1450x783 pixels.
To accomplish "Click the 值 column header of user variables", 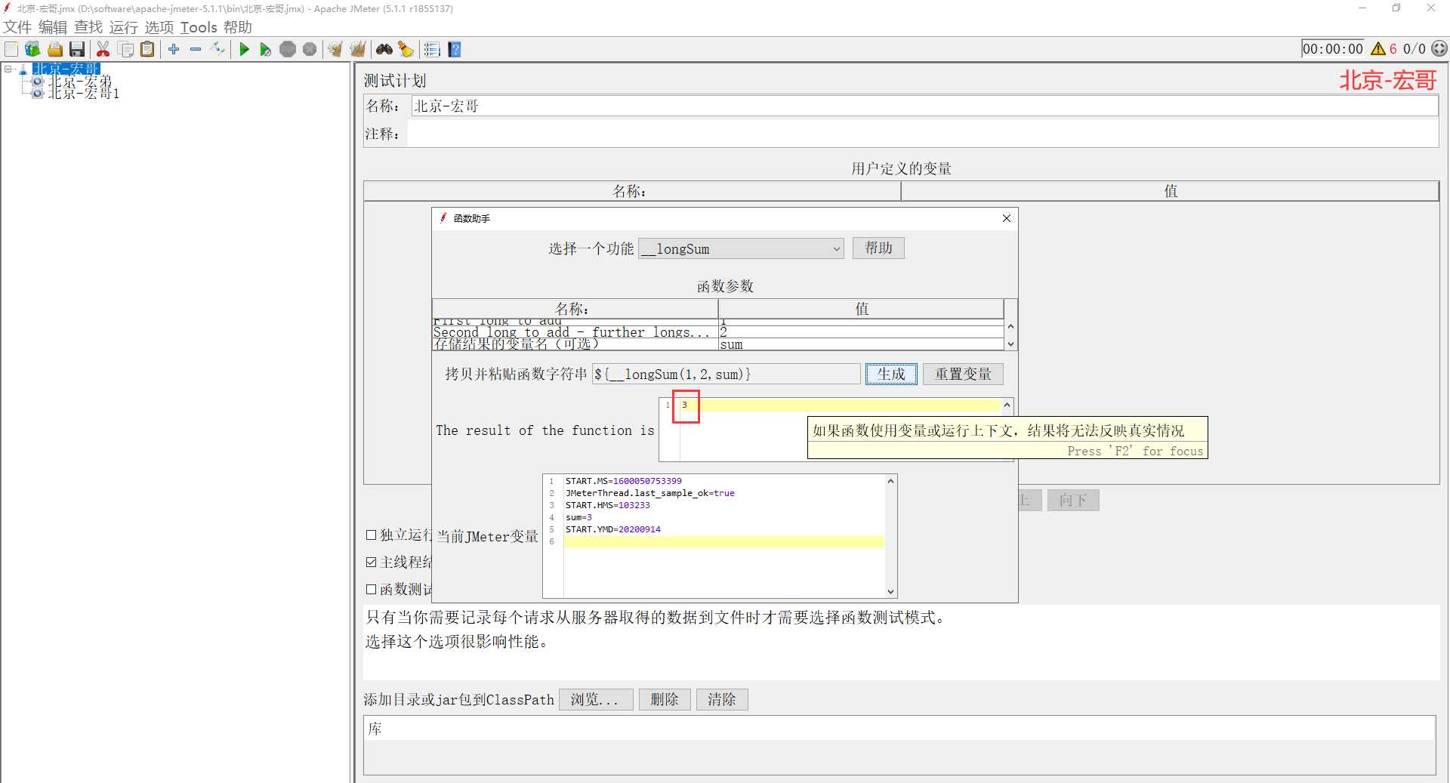I will pyautogui.click(x=1170, y=191).
